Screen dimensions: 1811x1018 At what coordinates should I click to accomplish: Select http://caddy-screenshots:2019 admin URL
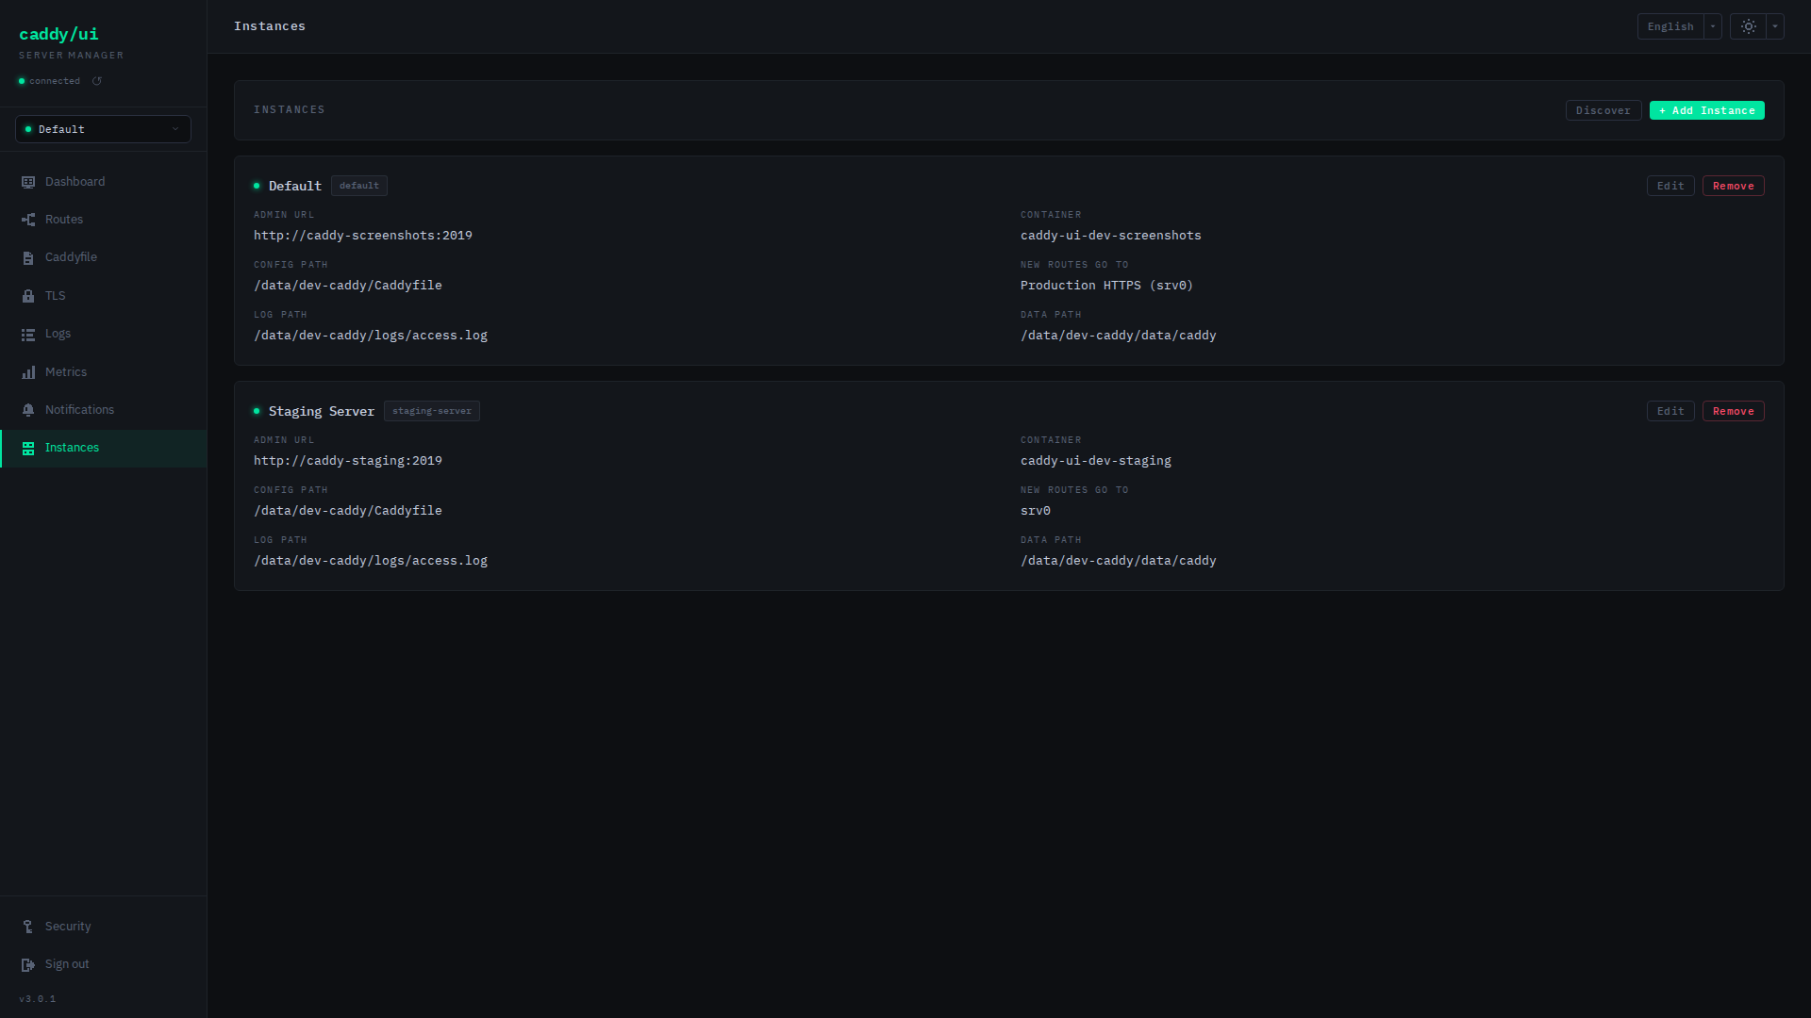pyautogui.click(x=363, y=236)
